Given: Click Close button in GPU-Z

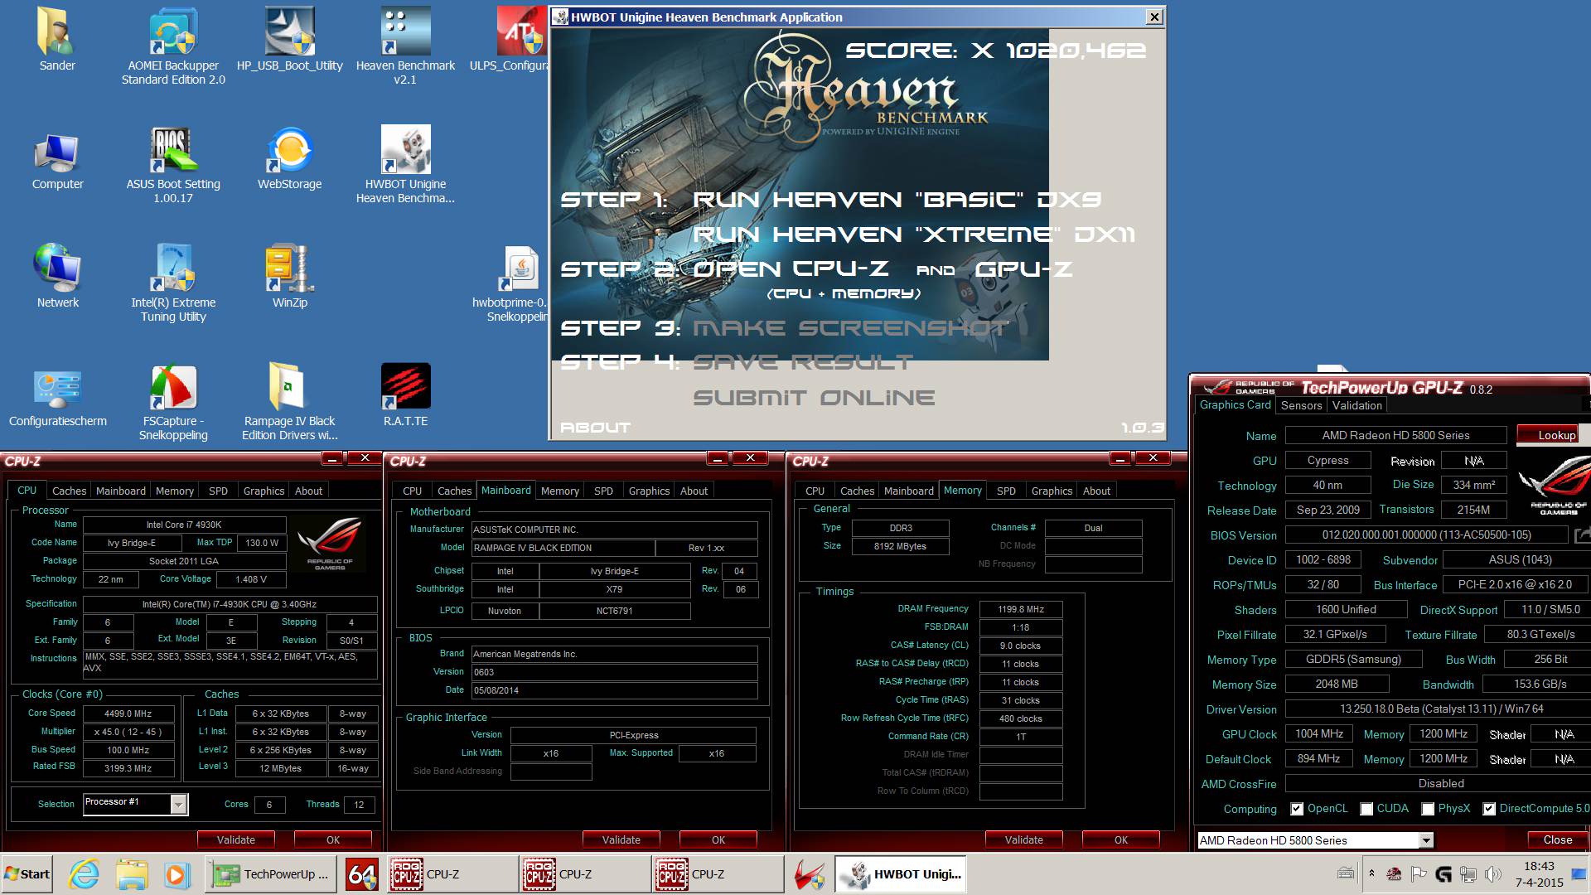Looking at the screenshot, I should (1557, 839).
